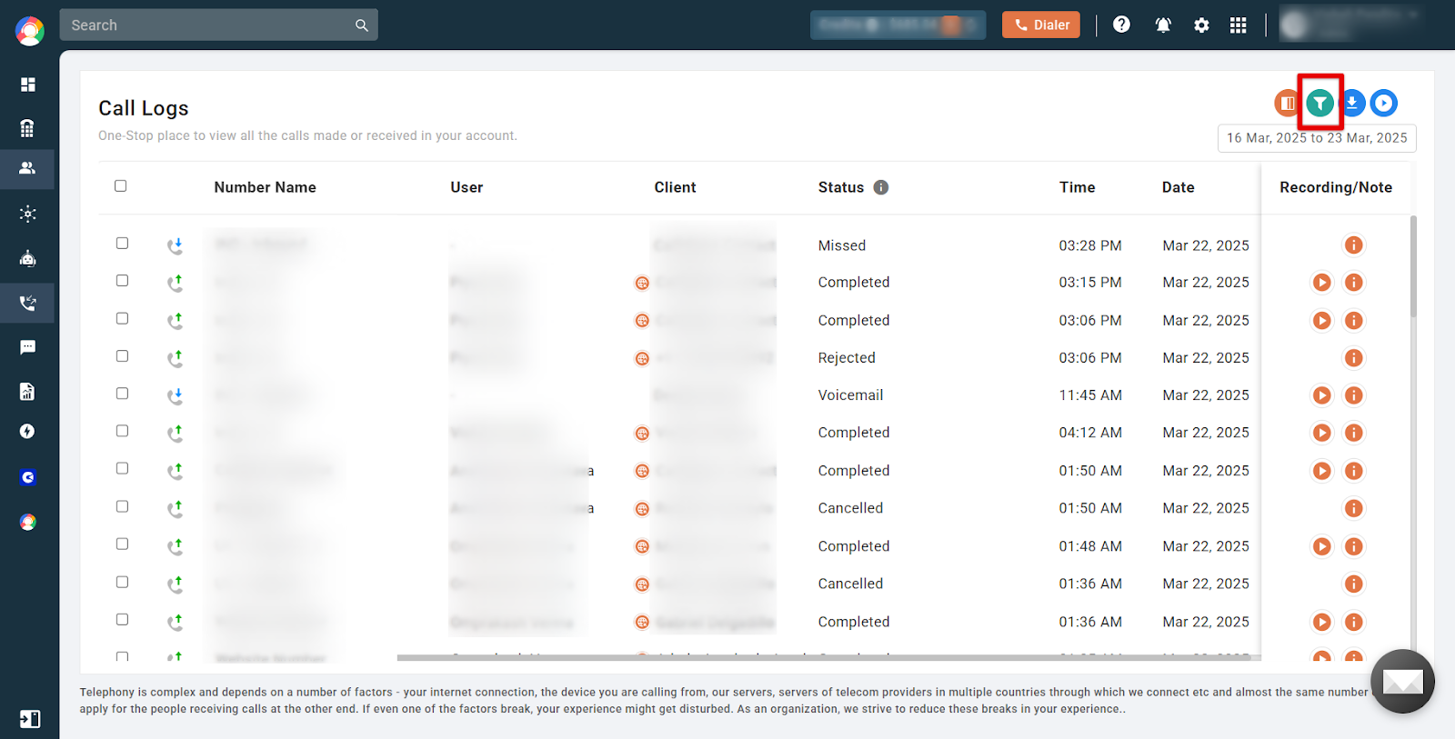
Task: Select the Voicemail call row checkbox
Action: point(122,393)
